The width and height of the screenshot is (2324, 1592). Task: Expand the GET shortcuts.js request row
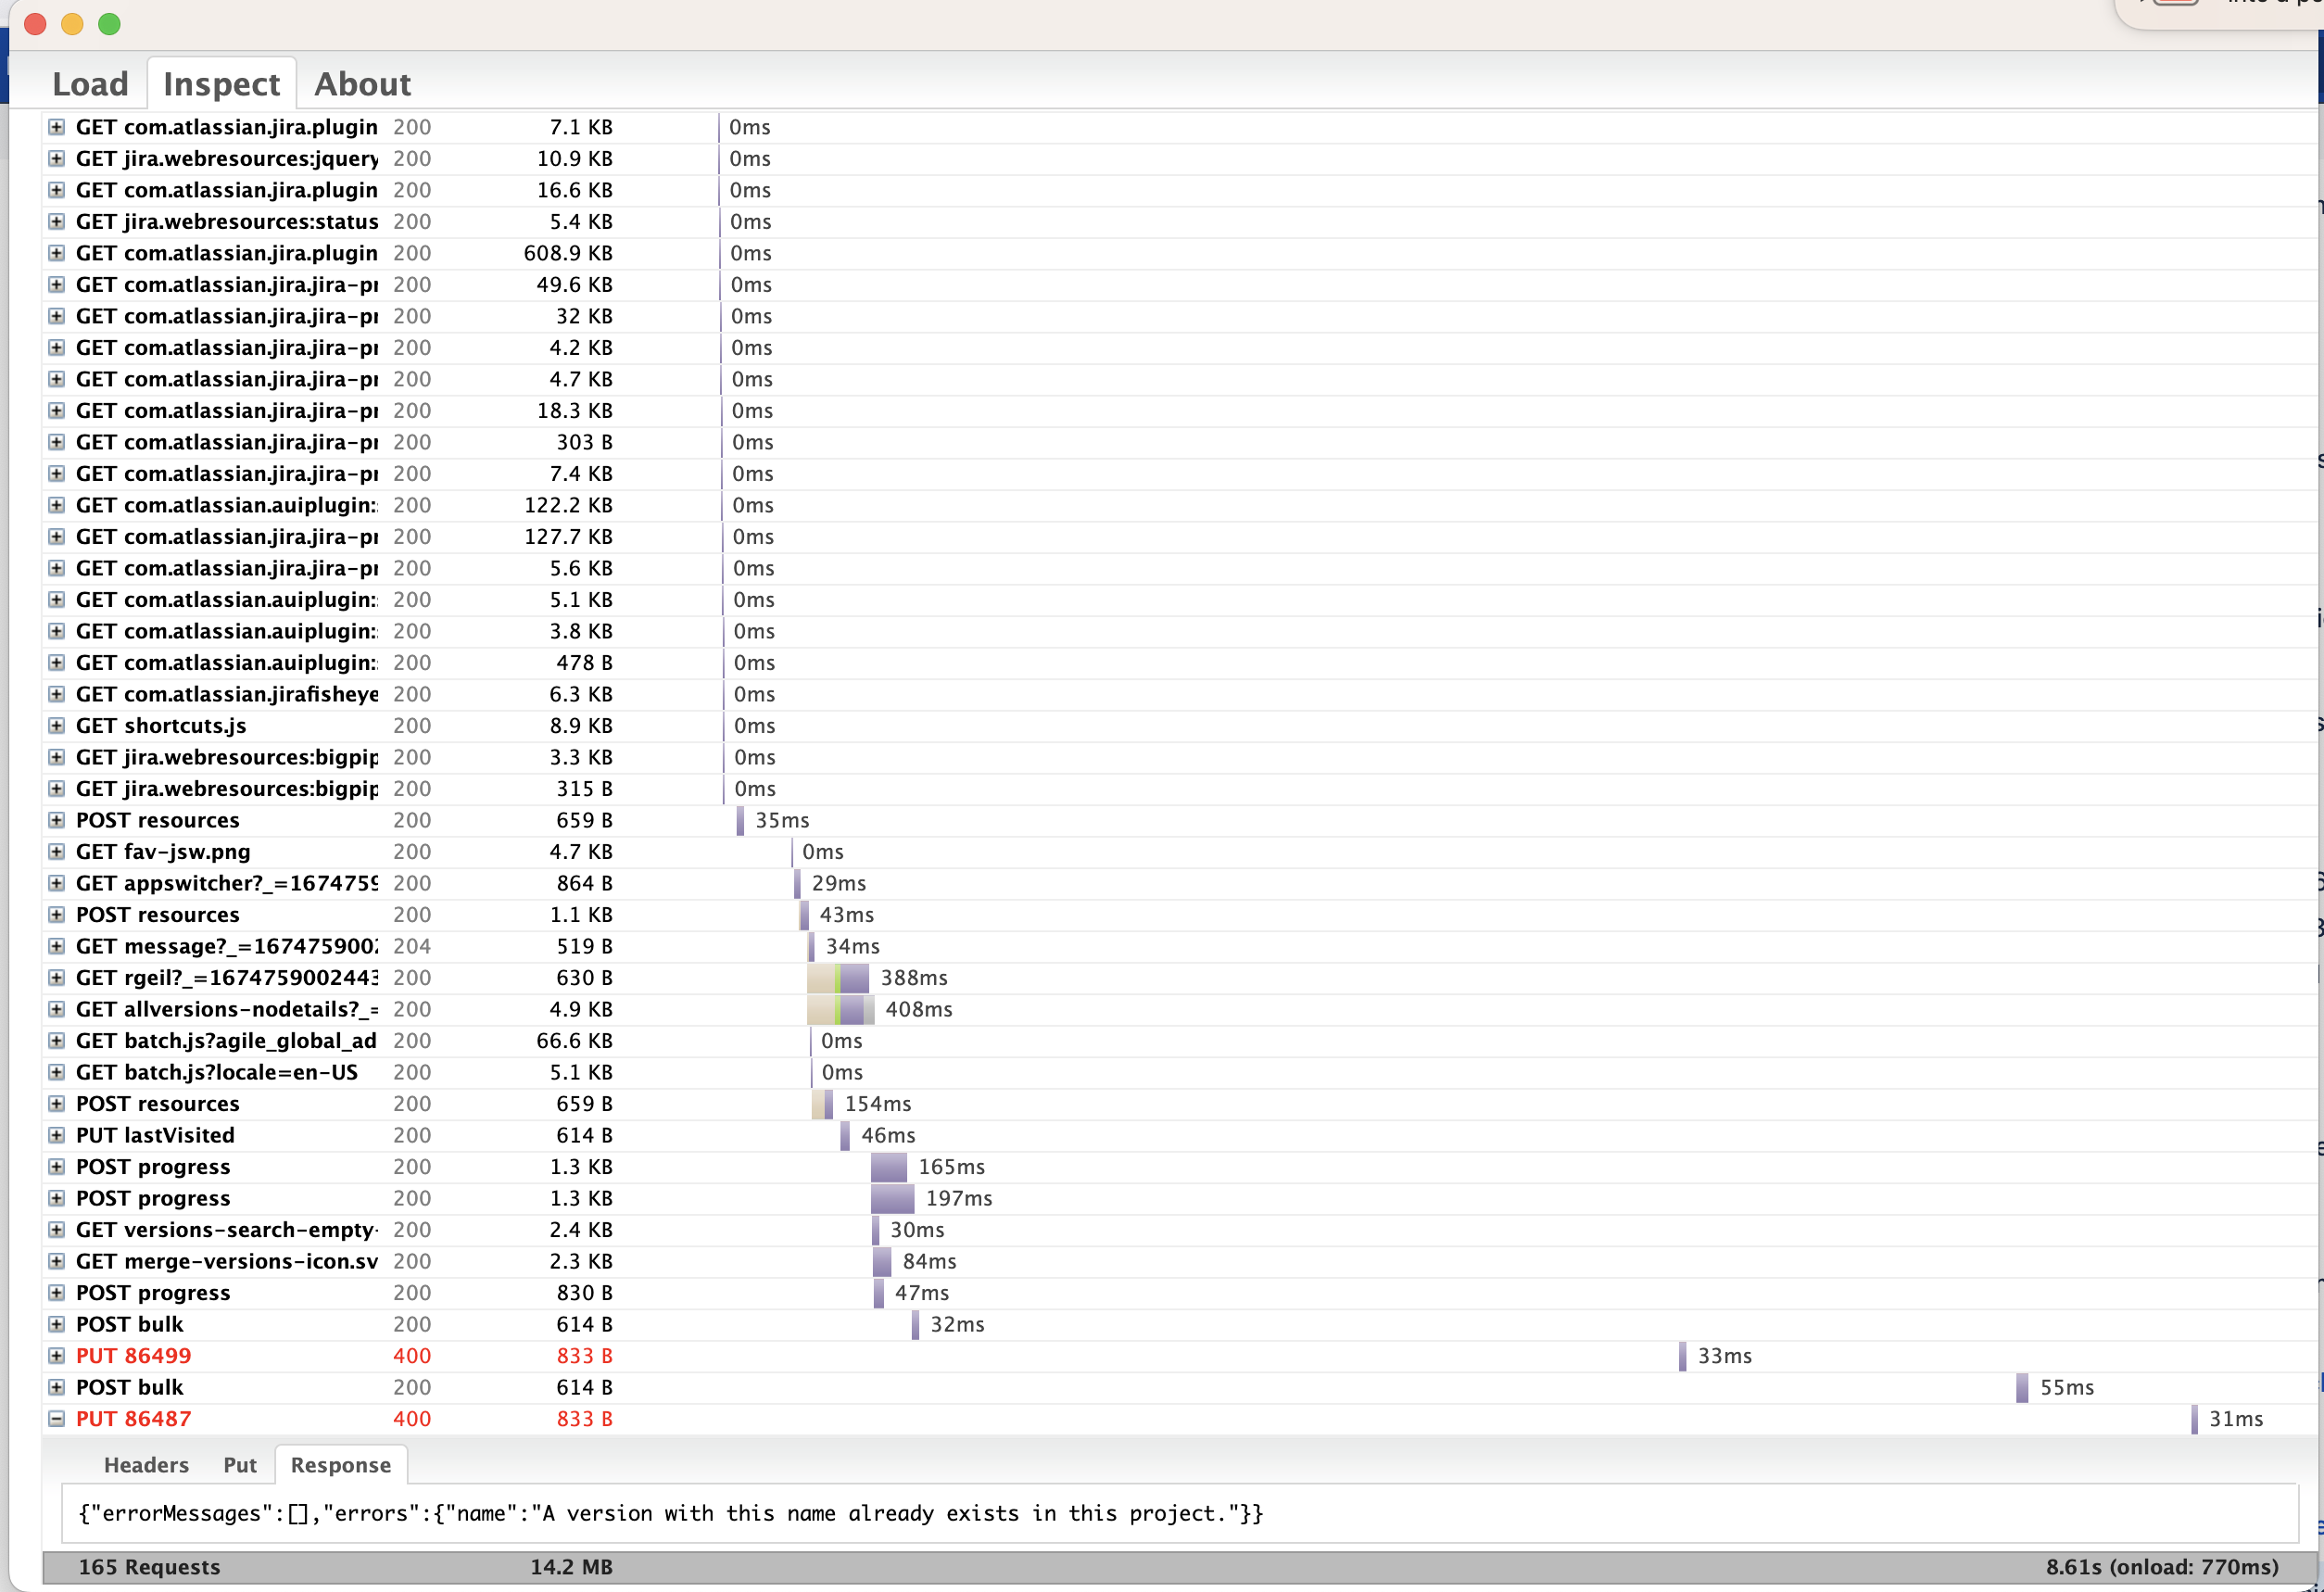point(57,726)
